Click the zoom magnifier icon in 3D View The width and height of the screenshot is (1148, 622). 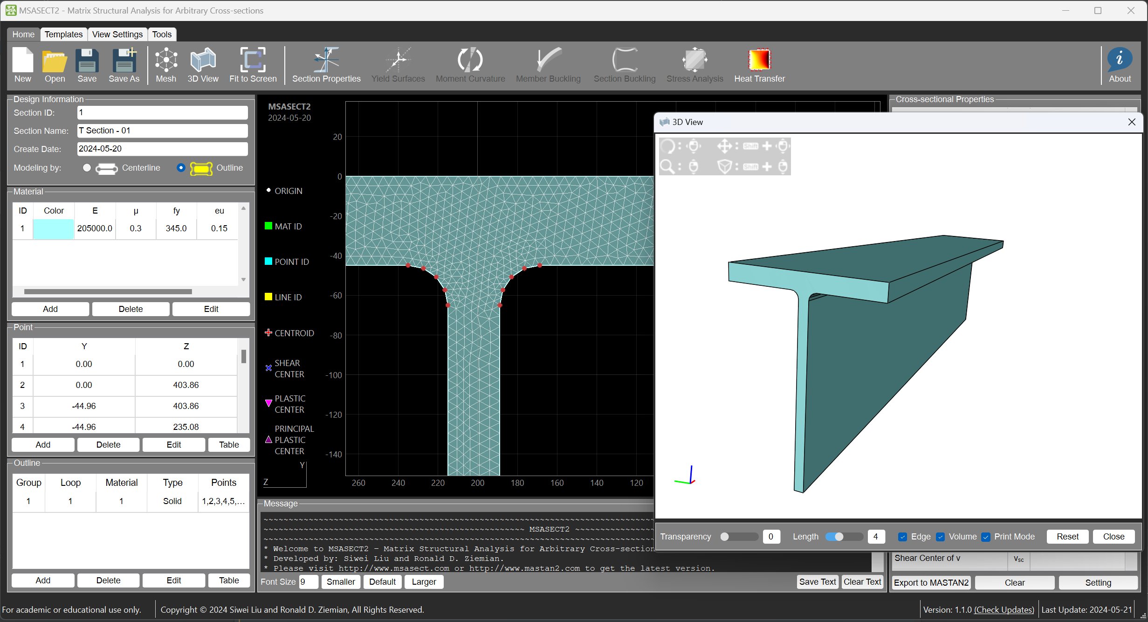667,166
